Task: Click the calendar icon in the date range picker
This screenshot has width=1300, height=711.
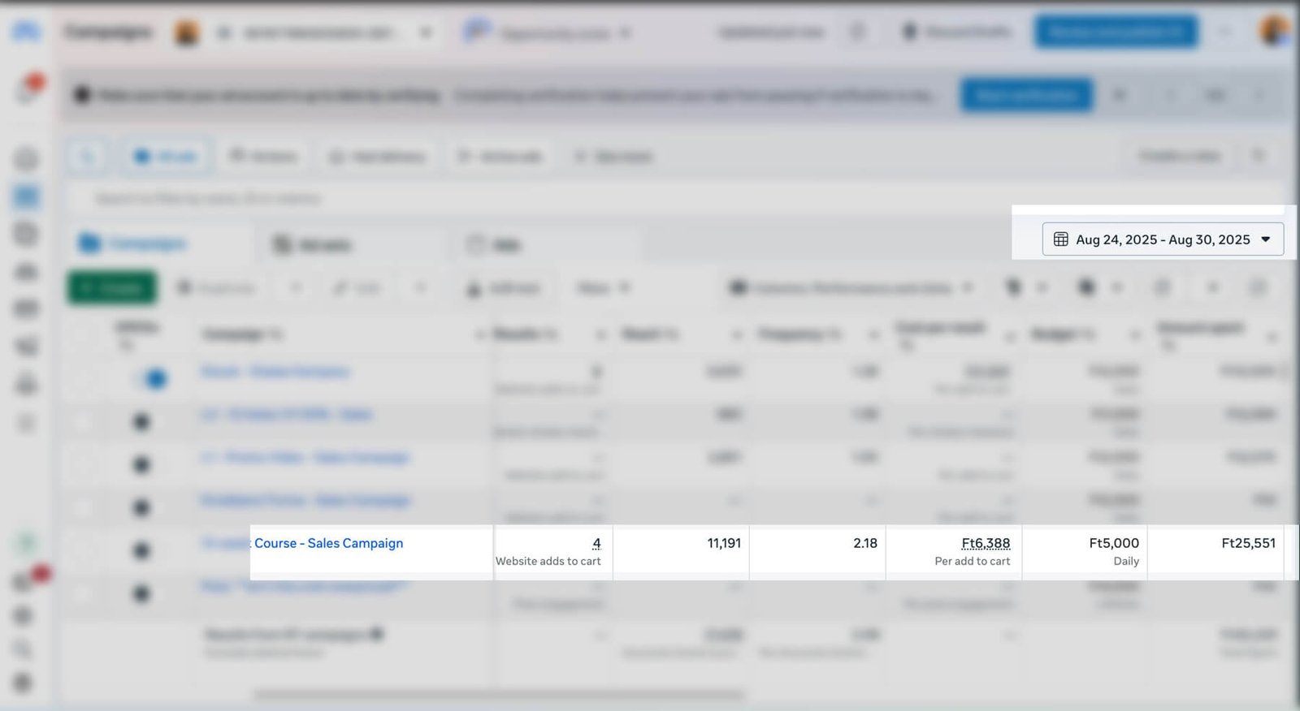Action: (1060, 239)
